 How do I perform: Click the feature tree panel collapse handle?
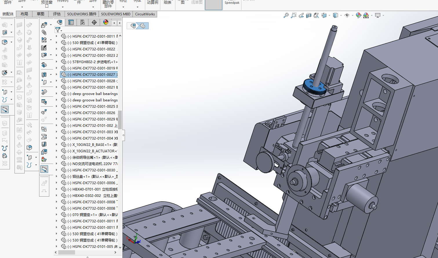point(123,135)
